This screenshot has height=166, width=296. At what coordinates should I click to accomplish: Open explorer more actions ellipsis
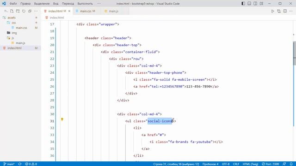36,11
